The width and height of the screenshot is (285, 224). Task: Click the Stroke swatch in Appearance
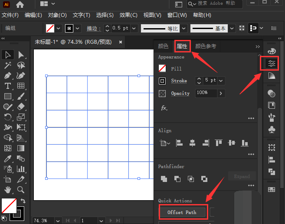tap(162, 81)
